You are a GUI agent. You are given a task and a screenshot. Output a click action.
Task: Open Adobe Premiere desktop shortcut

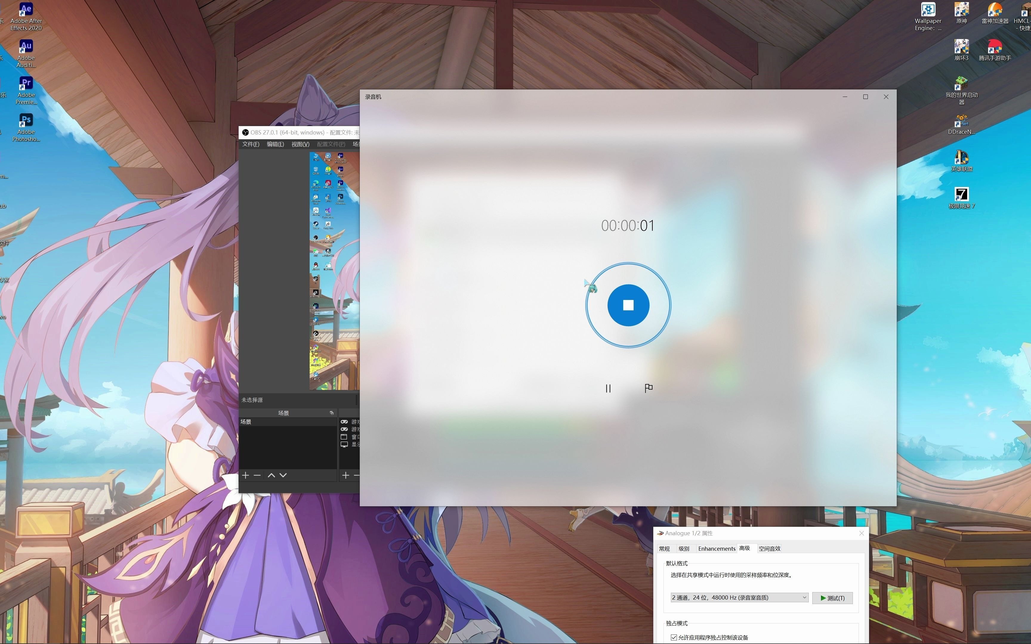[26, 91]
